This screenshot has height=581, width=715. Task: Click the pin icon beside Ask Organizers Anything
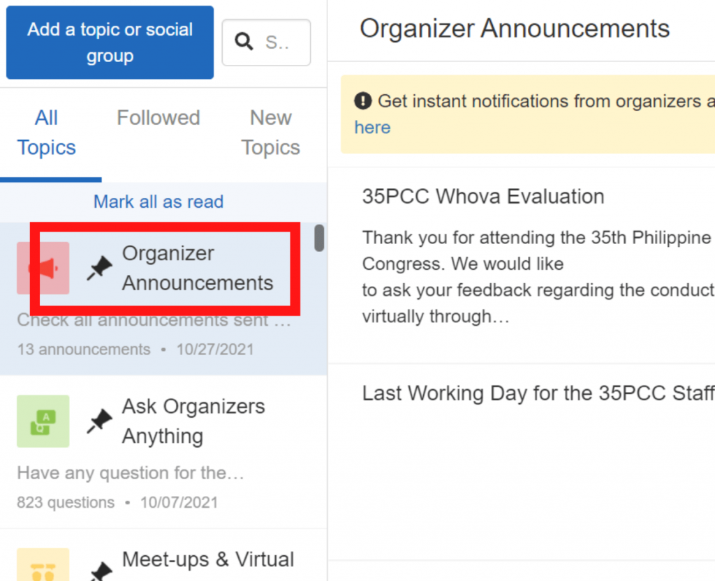[99, 421]
